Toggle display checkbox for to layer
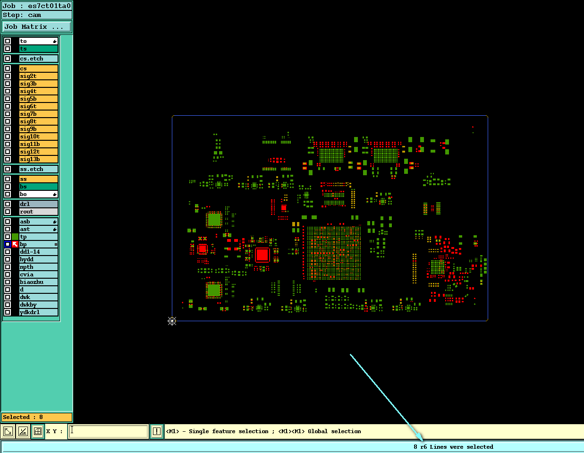Screen dimensions: 584x453 click(x=8, y=41)
